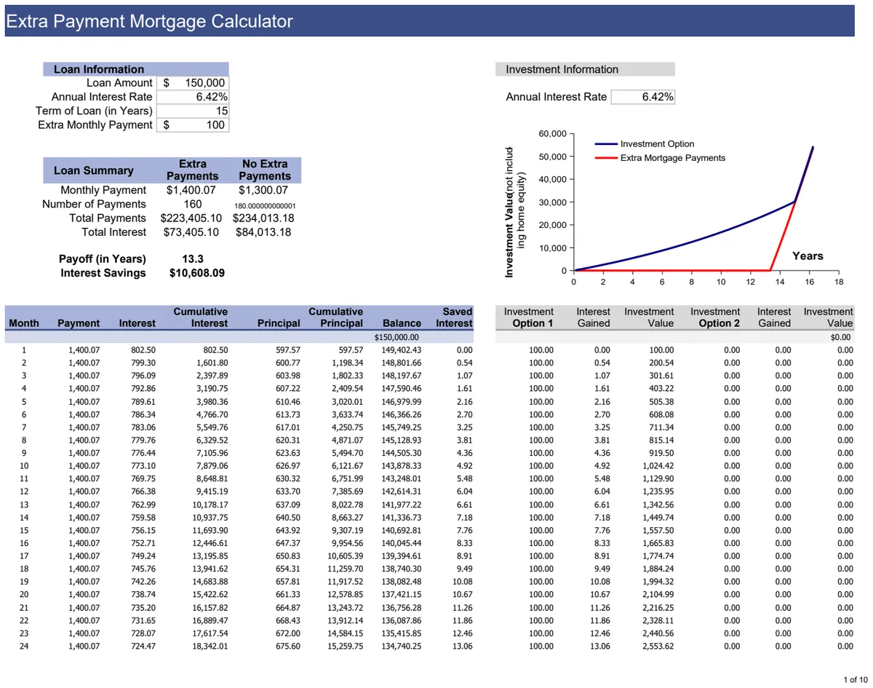This screenshot has height=688, width=873.
Task: Click the Cumulative Principal column header
Action: pos(335,317)
